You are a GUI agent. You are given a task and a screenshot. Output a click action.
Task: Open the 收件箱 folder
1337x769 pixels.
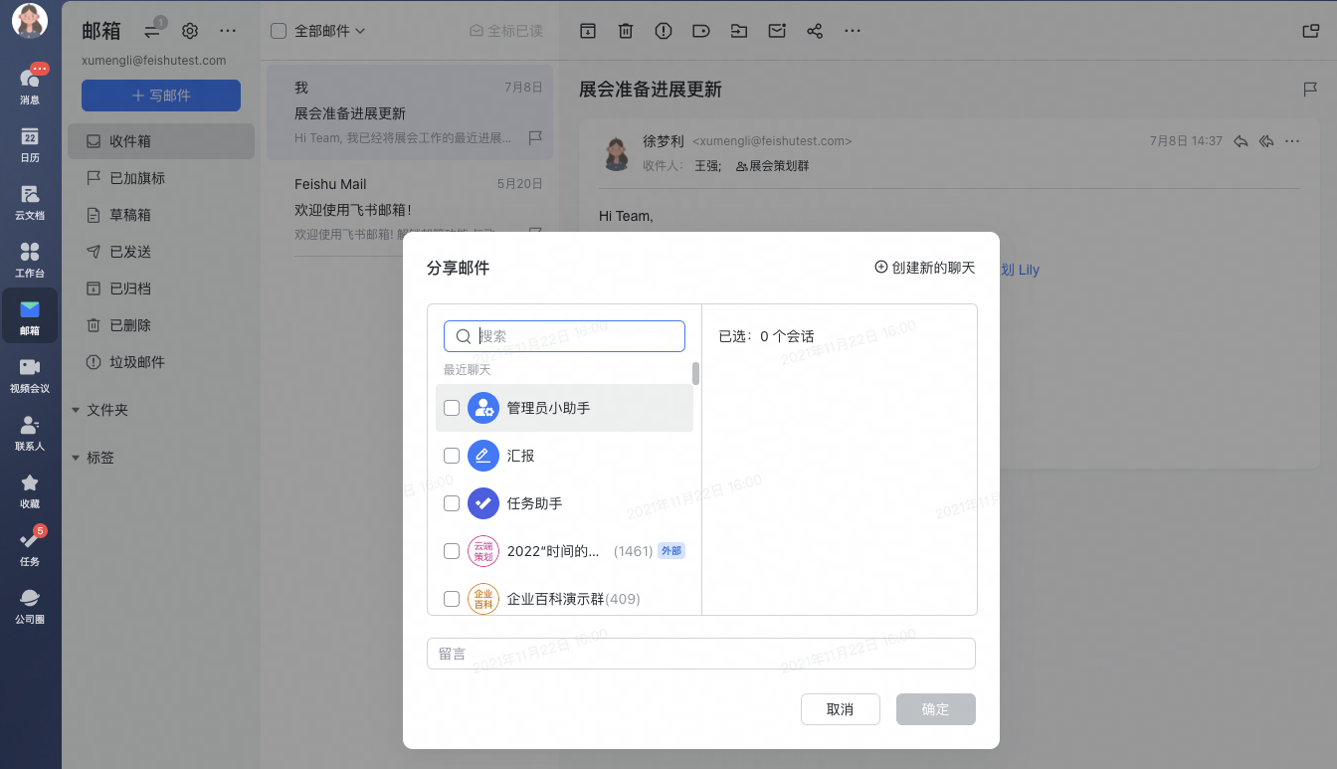click(161, 141)
